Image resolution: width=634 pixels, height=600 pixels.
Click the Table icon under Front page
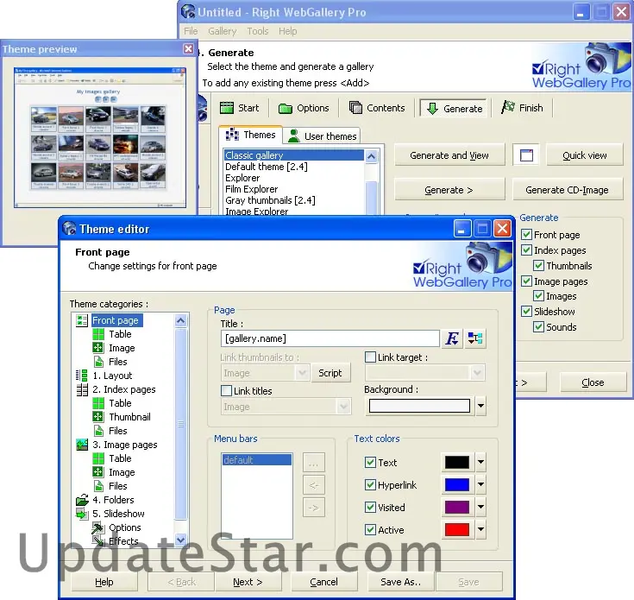pyautogui.click(x=98, y=334)
